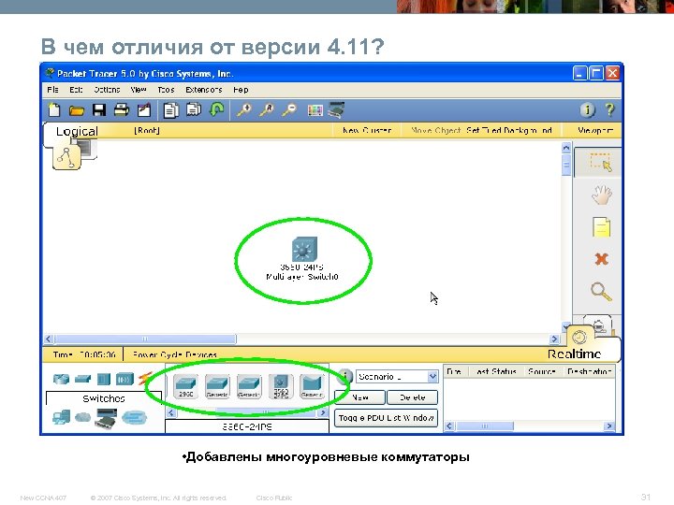Click the Zoom In magnifier icon
The height and width of the screenshot is (505, 674).
point(243,110)
